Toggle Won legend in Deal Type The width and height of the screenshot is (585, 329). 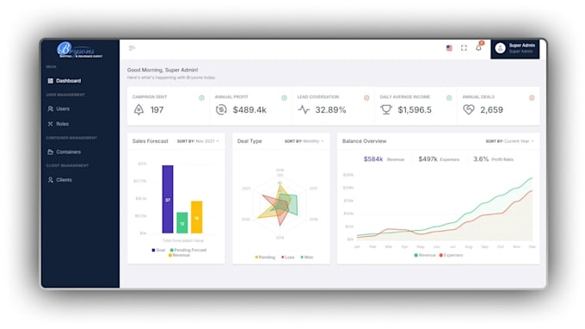pyautogui.click(x=307, y=258)
